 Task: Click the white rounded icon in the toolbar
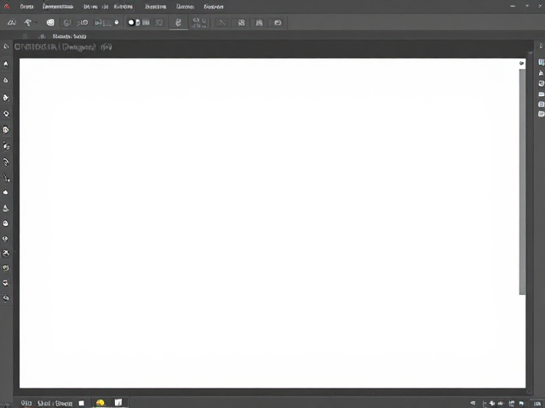pos(50,23)
